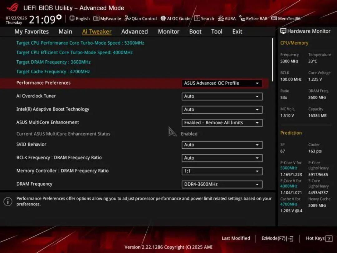
Task: Select the Ai Tweaker tab
Action: click(97, 32)
